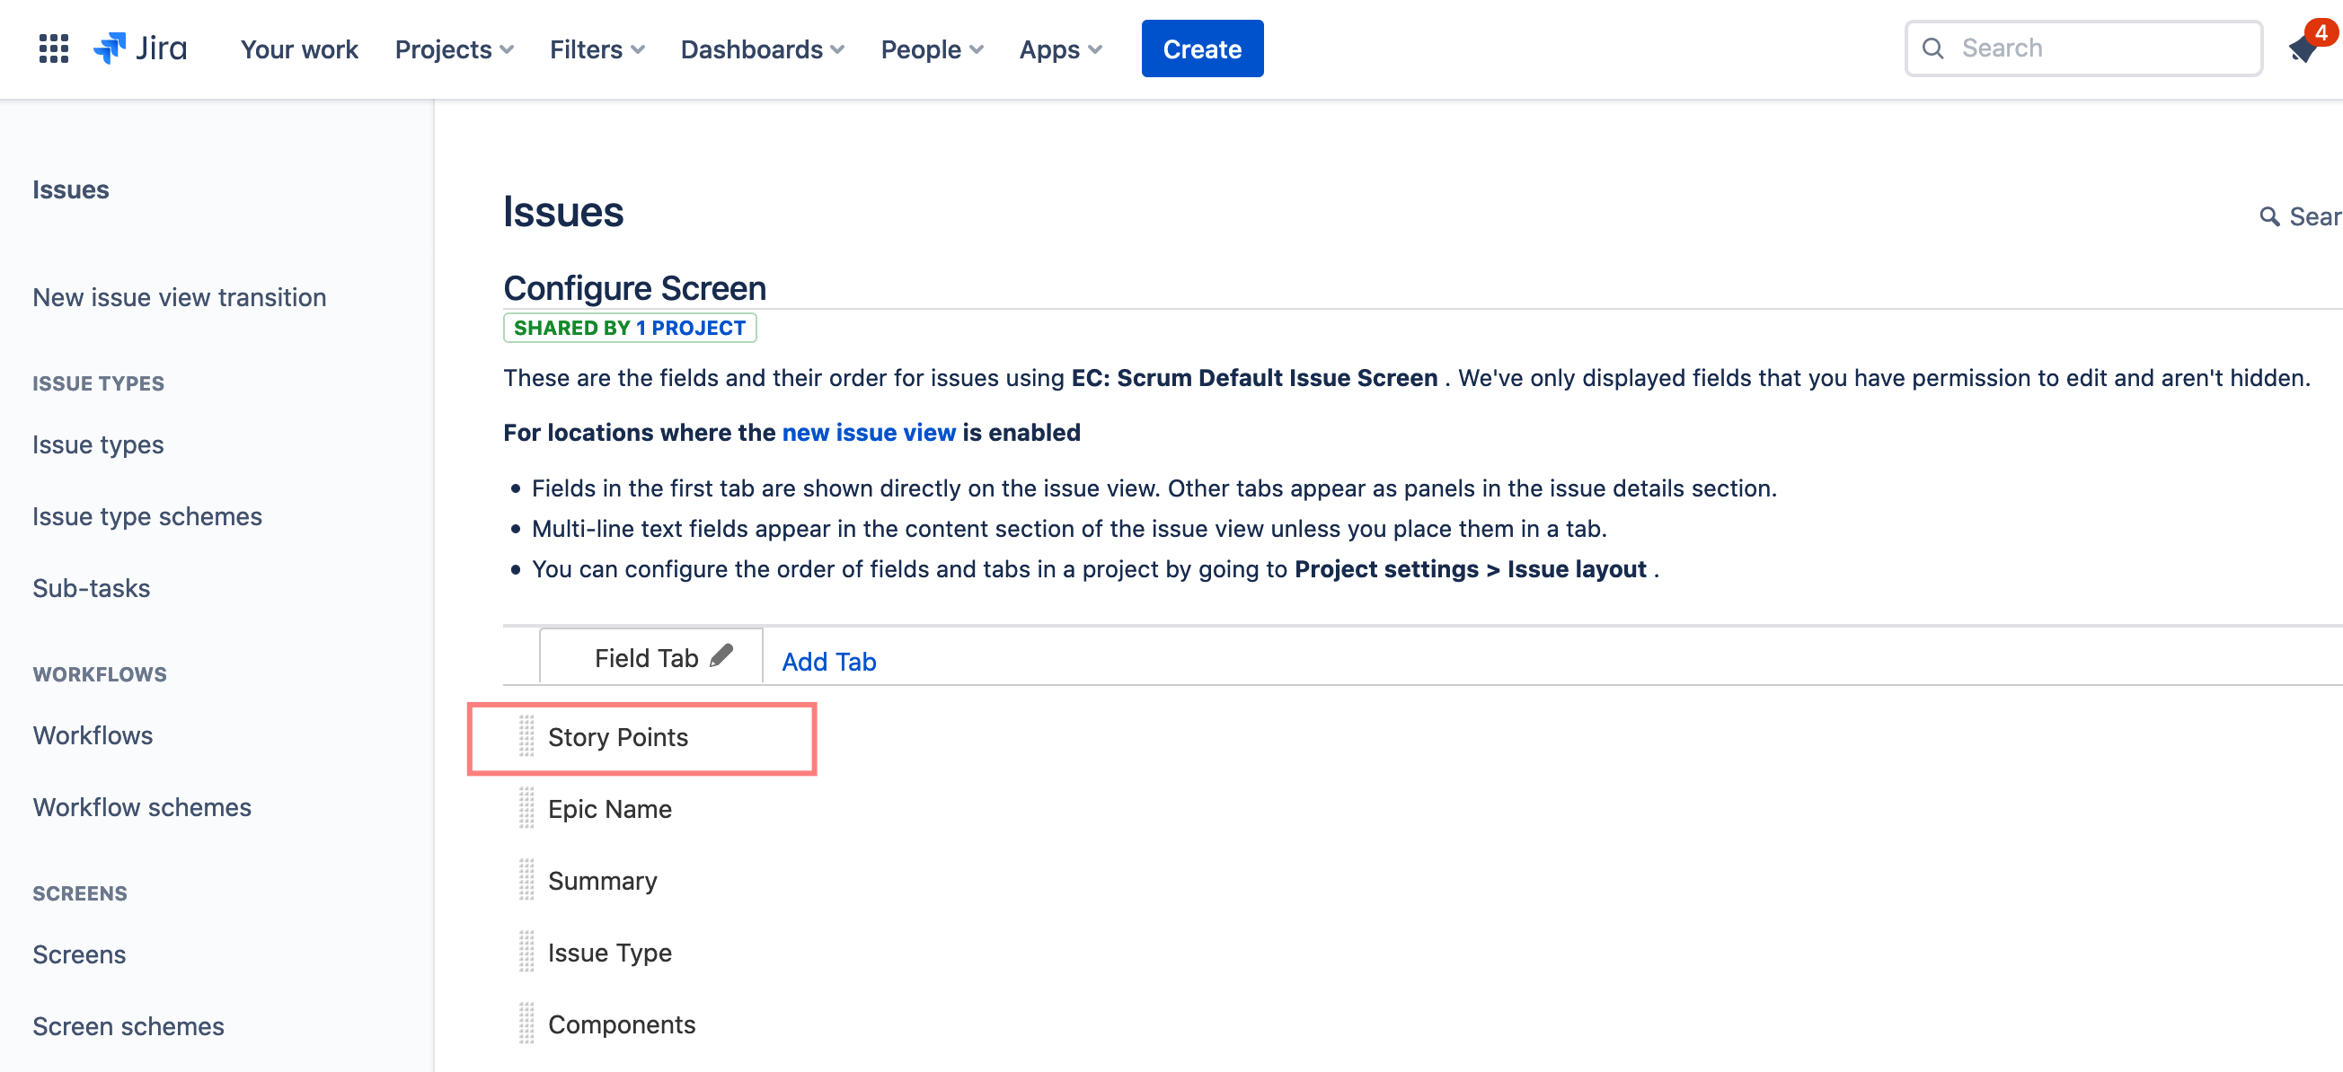Go to Your work
This screenshot has height=1072, width=2343.
299,49
